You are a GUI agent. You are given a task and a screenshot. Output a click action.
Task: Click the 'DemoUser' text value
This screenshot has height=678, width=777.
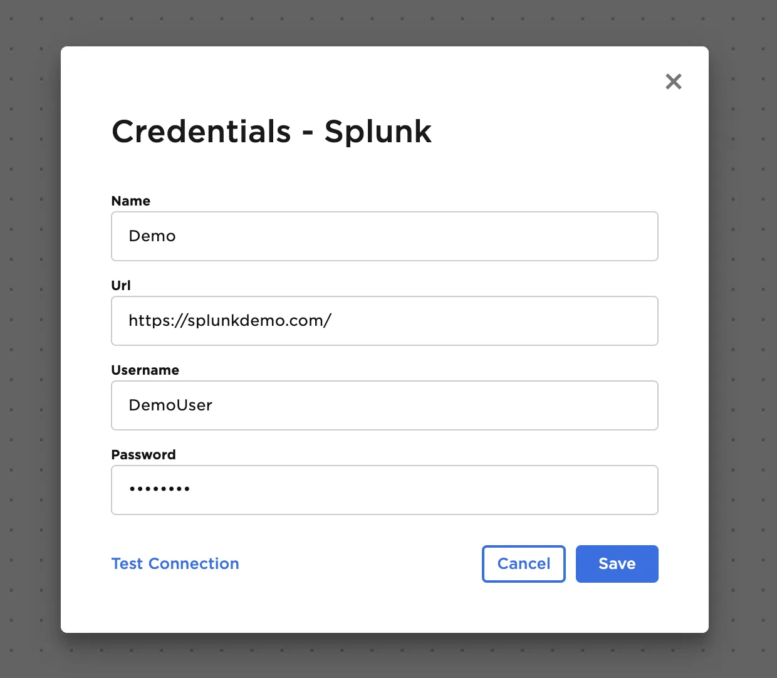(170, 405)
